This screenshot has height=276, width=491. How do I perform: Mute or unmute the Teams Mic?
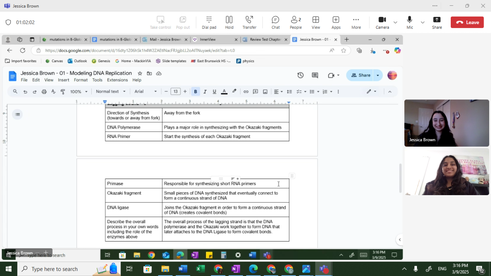tap(410, 22)
